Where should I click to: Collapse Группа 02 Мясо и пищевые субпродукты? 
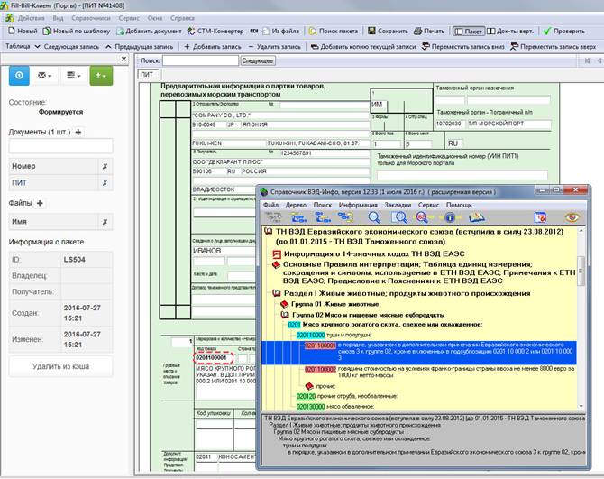284,315
